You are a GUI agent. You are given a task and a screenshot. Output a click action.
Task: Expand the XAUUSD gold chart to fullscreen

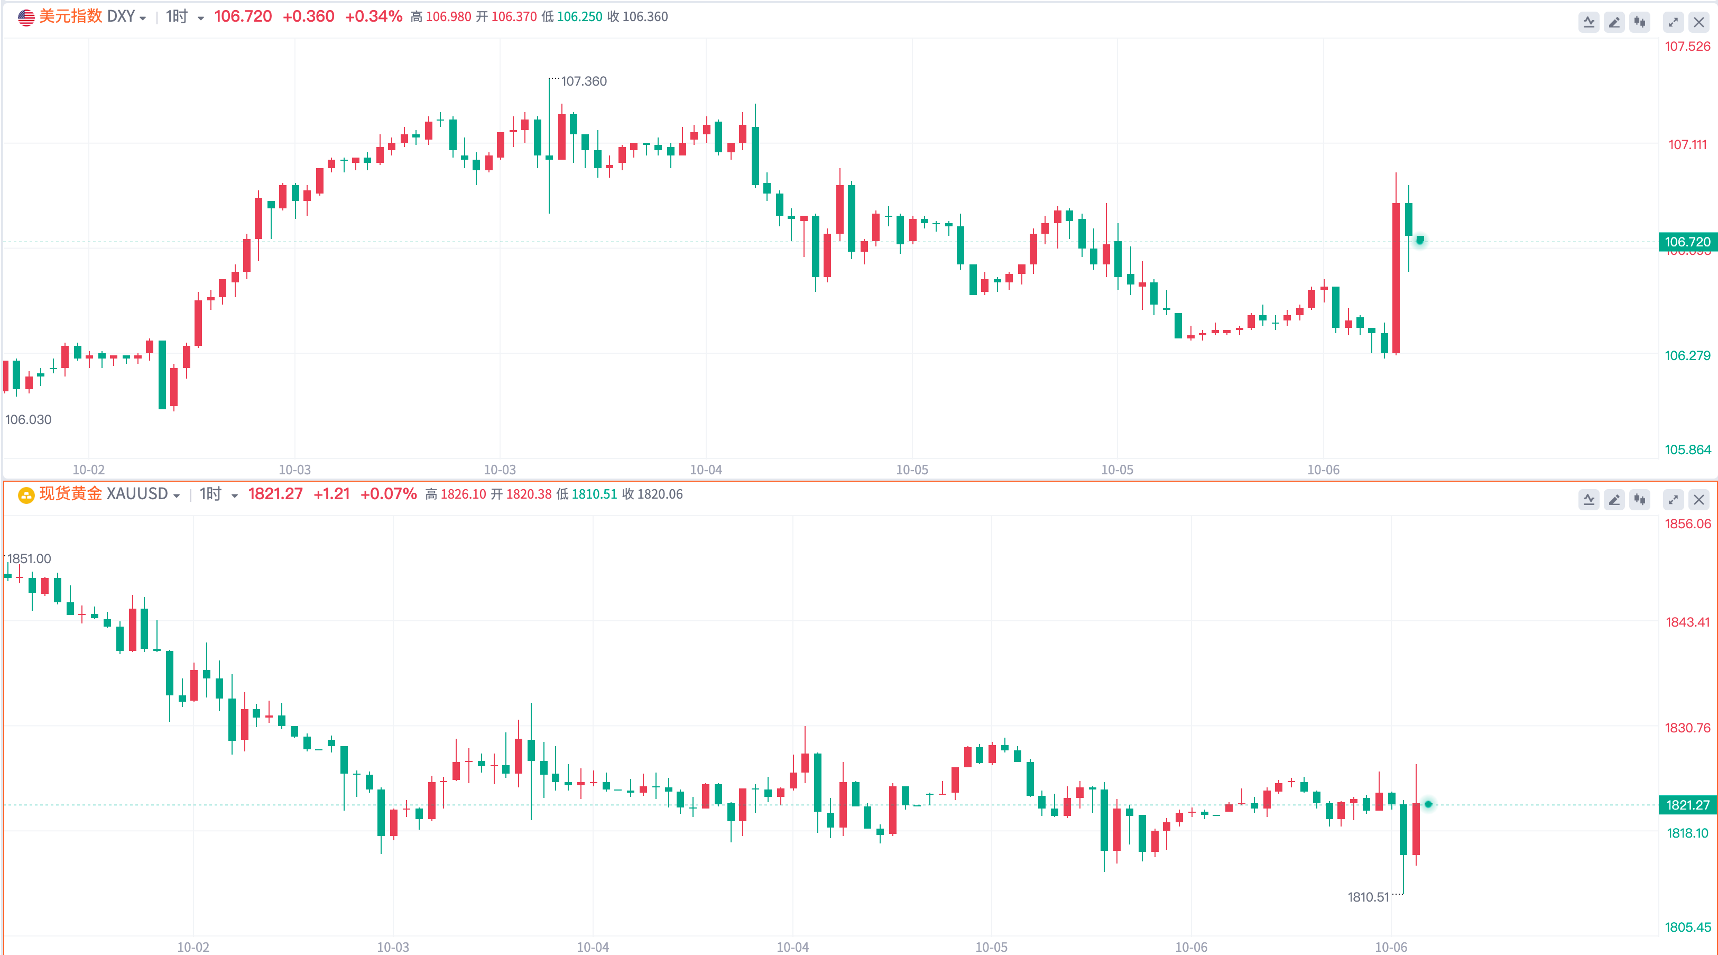(x=1673, y=499)
